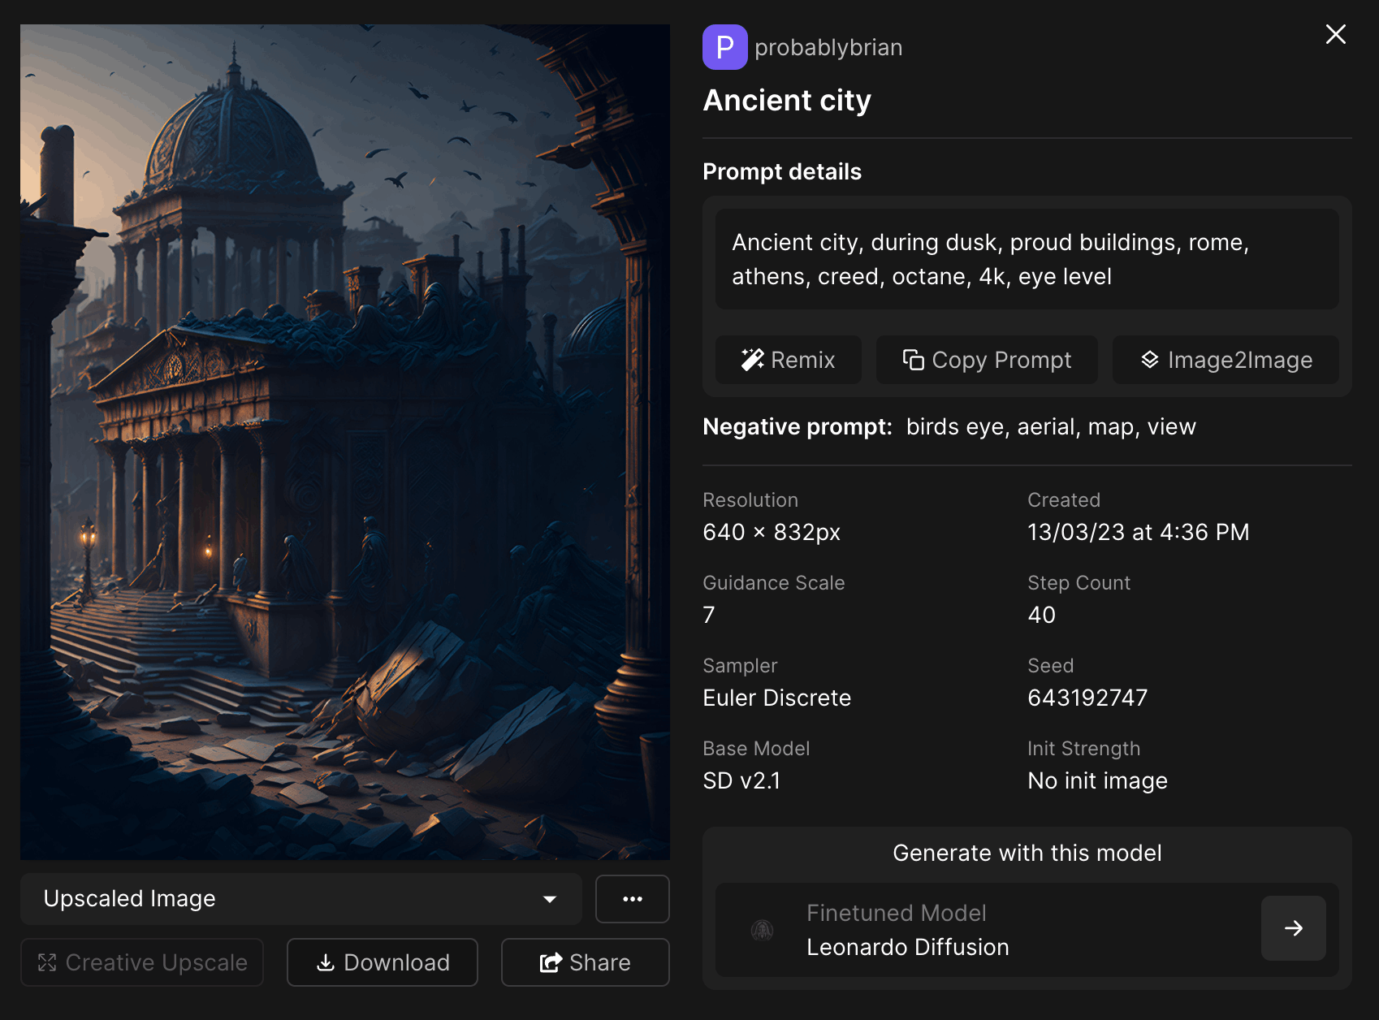Click the Seed value 643192747

[1087, 698]
